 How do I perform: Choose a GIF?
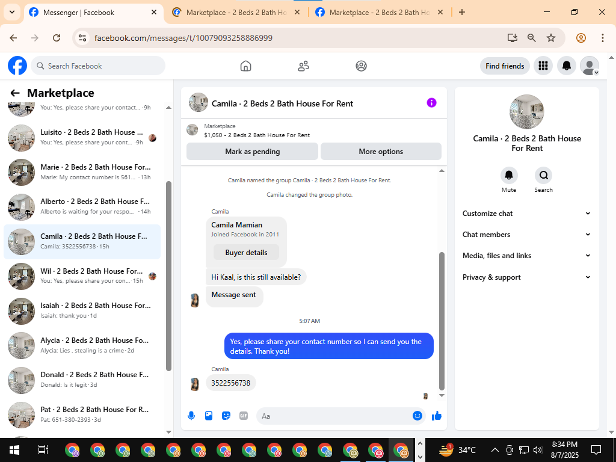244,416
